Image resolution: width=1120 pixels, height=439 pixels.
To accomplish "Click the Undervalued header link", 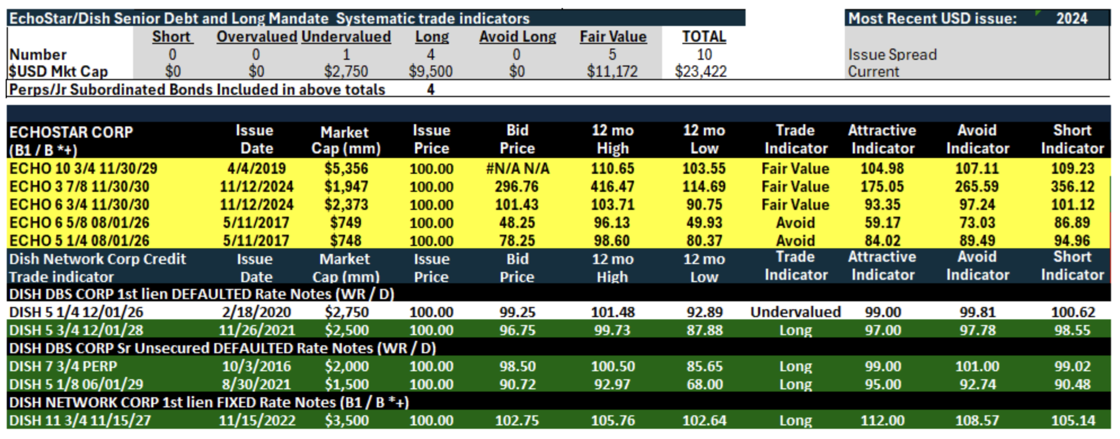I will [x=346, y=37].
